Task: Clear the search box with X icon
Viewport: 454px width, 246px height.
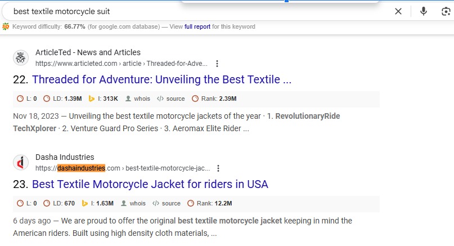Action: coord(398,11)
